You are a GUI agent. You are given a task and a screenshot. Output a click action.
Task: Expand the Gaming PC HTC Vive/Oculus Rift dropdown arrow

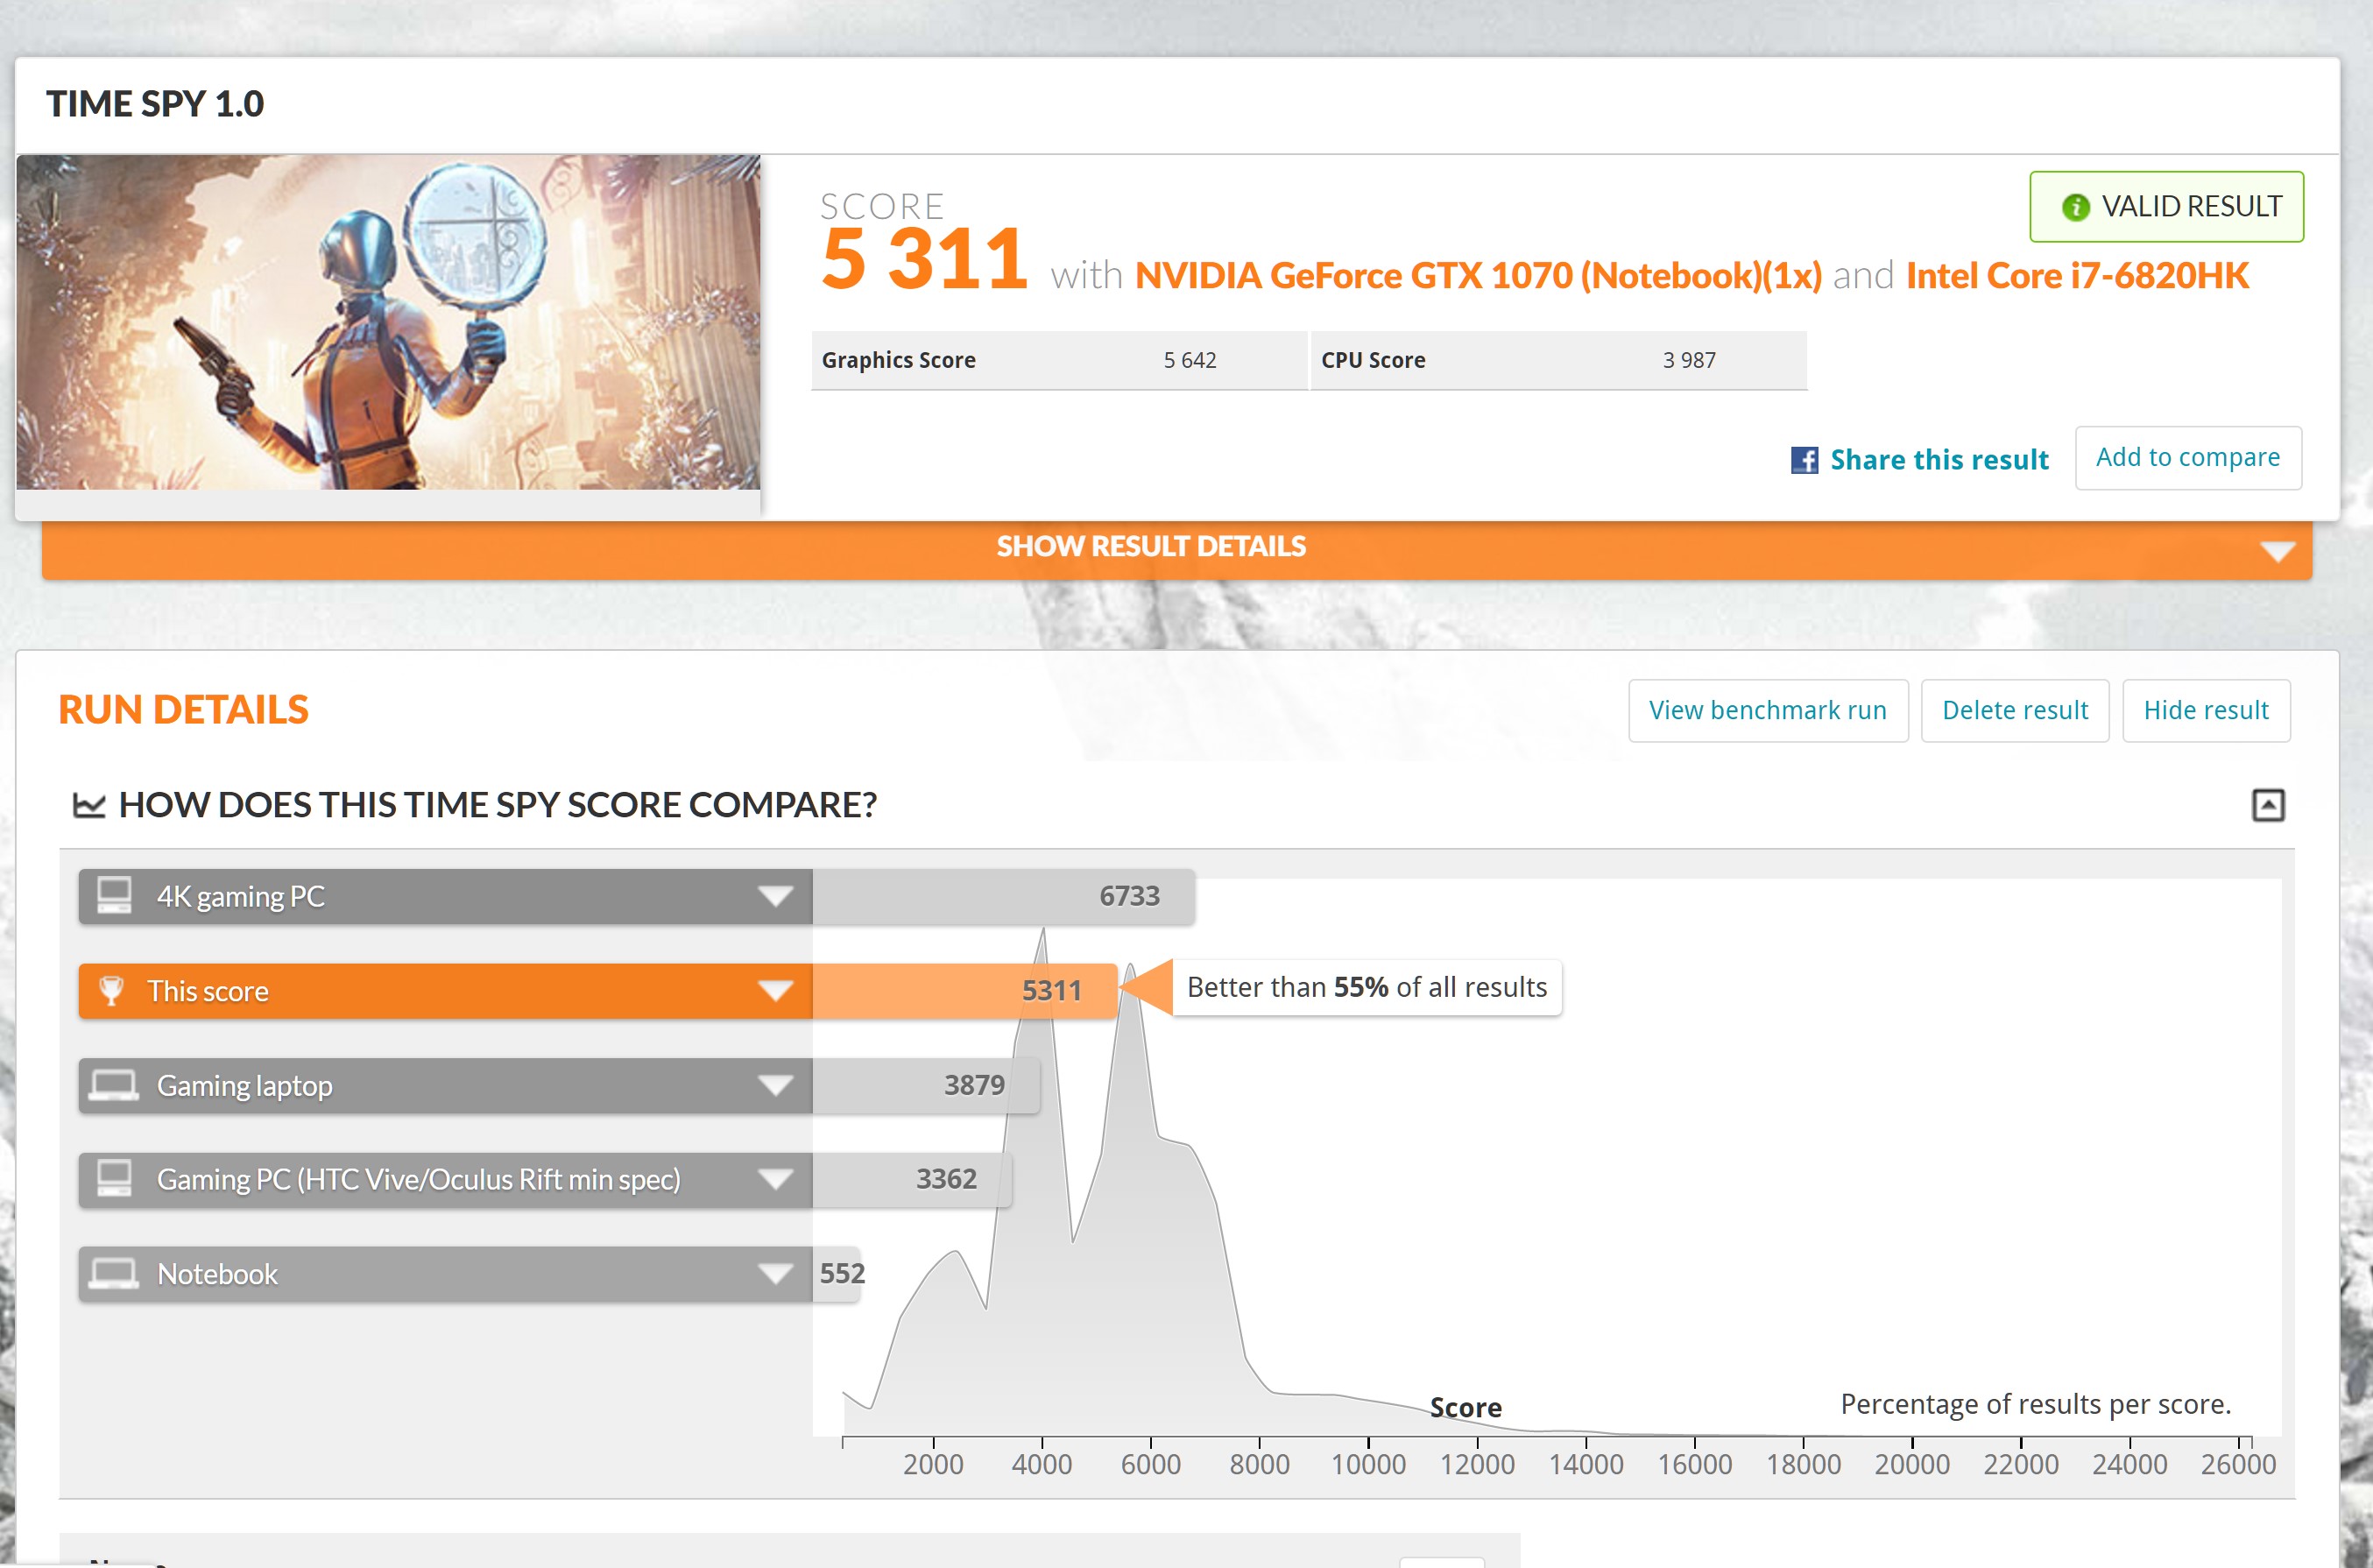(775, 1180)
